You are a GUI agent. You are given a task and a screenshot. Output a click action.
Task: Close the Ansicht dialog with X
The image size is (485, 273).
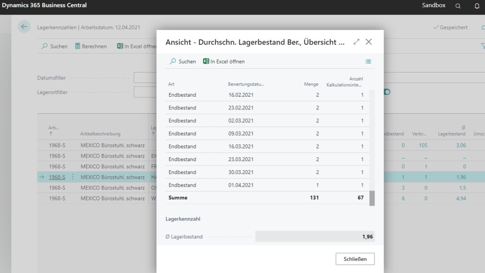pos(368,42)
